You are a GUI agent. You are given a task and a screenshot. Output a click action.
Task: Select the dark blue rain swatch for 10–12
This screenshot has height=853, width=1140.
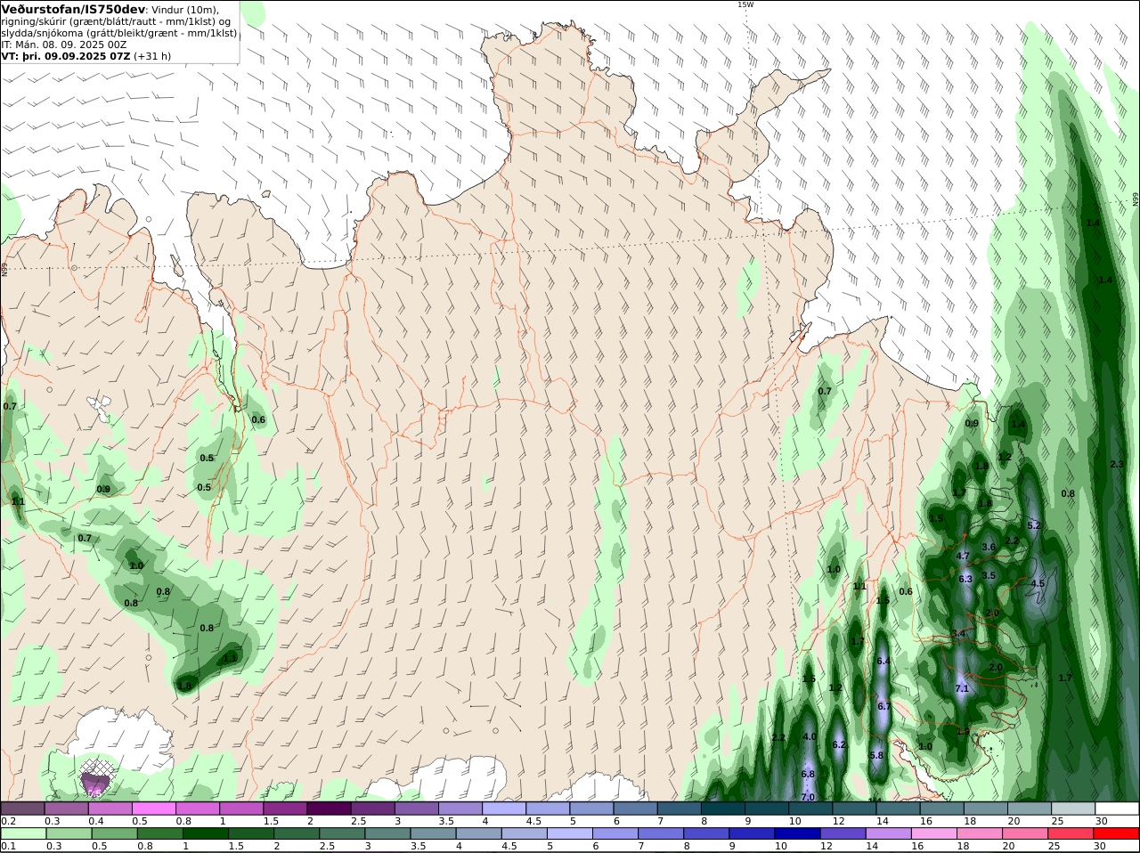pos(796,834)
